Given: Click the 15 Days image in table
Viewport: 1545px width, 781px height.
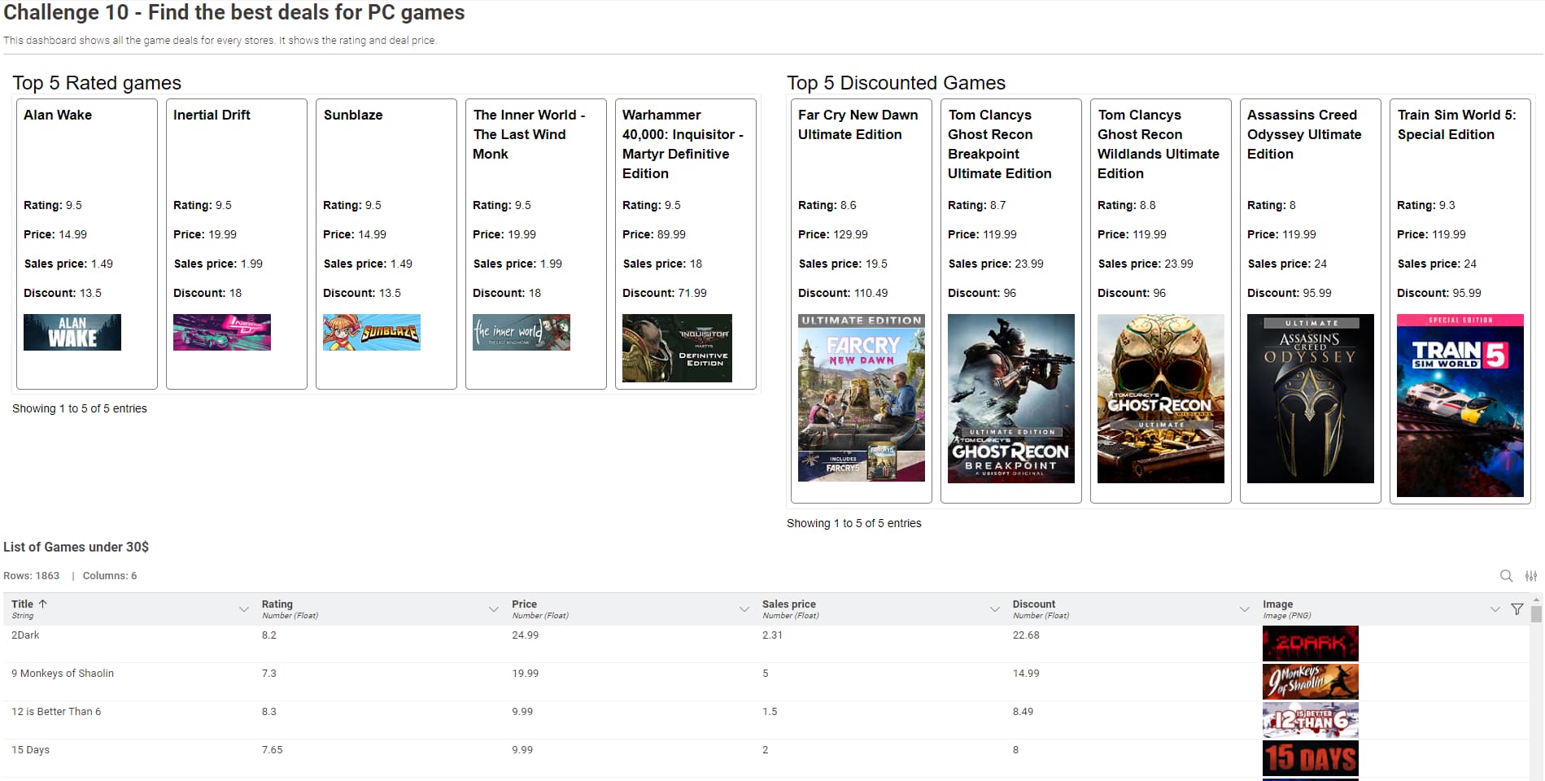Looking at the screenshot, I should 1311,758.
